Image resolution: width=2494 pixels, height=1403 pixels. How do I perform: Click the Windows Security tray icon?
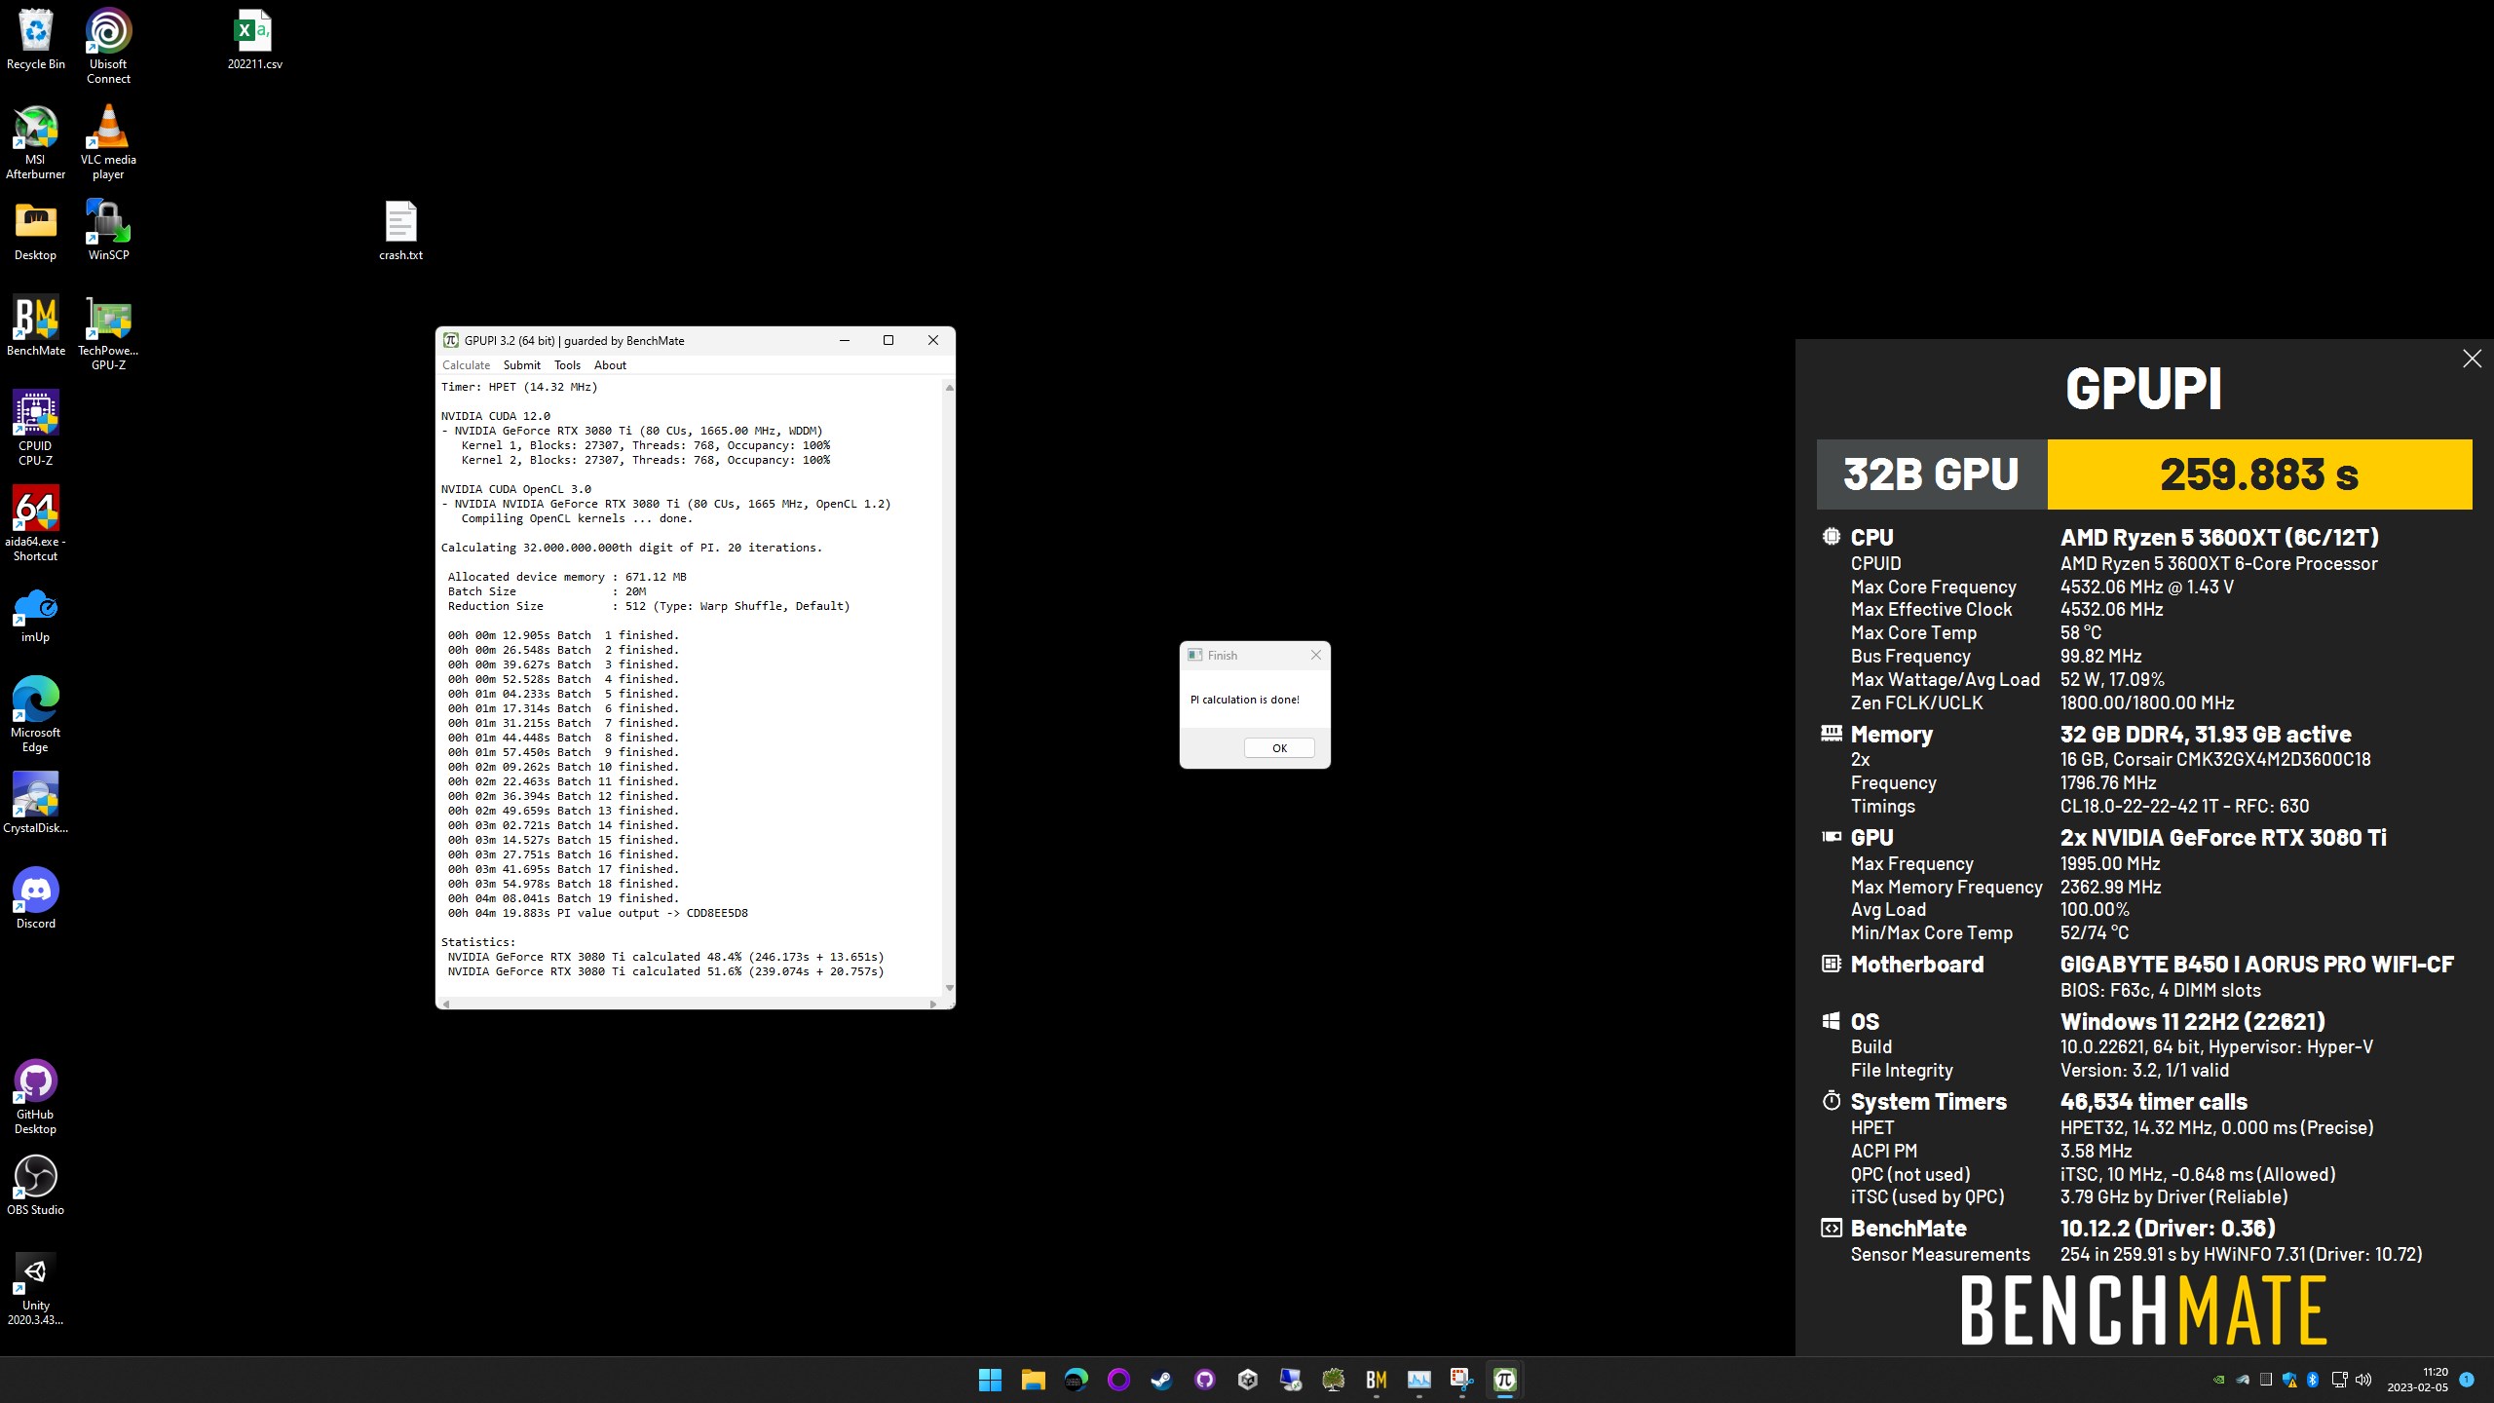point(2289,1380)
